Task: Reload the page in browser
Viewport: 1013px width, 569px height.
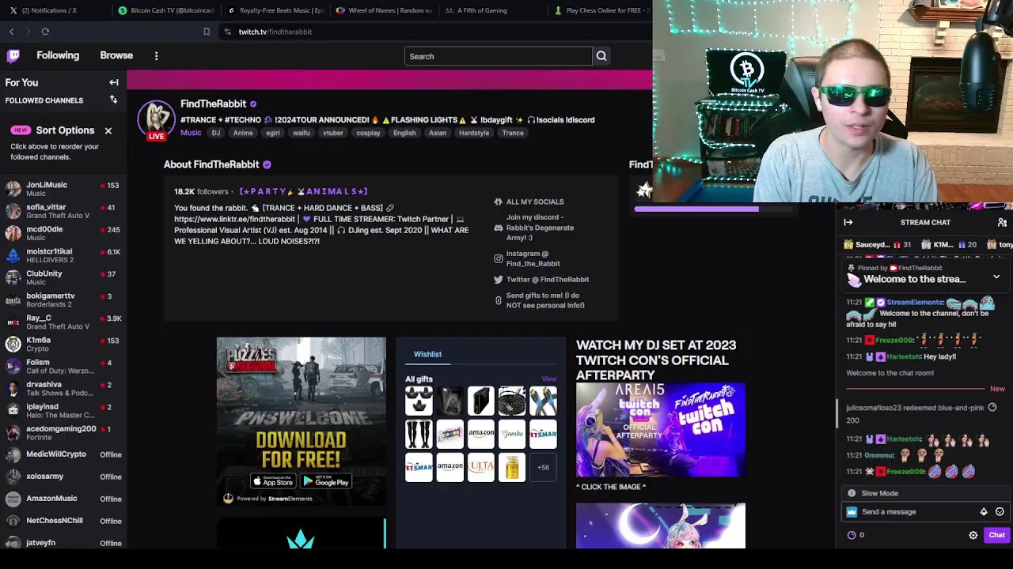Action: click(45, 32)
